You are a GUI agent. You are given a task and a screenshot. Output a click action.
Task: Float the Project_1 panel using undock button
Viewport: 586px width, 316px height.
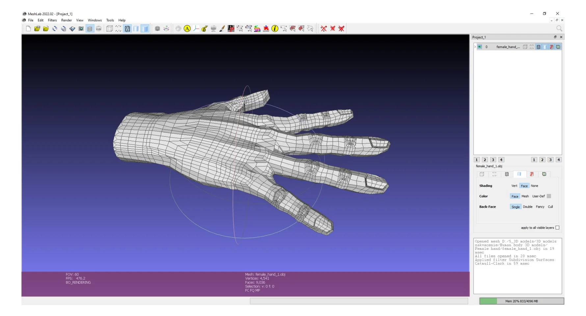555,37
